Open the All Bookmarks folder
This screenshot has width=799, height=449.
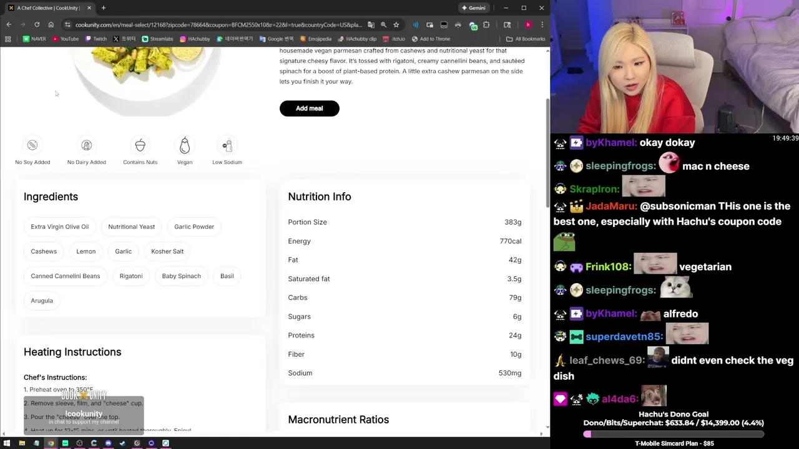526,39
